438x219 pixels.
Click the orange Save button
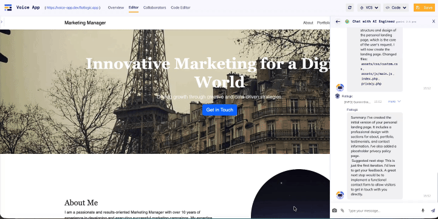(x=424, y=7)
